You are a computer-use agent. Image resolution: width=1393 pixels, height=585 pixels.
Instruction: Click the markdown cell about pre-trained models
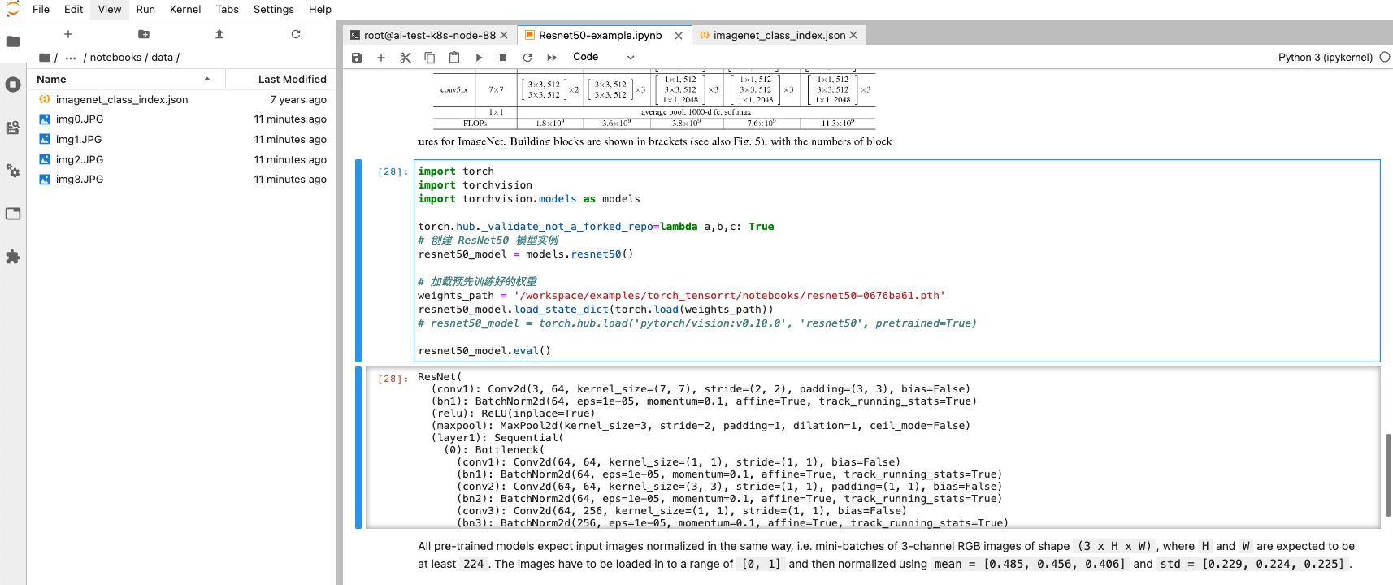point(886,555)
